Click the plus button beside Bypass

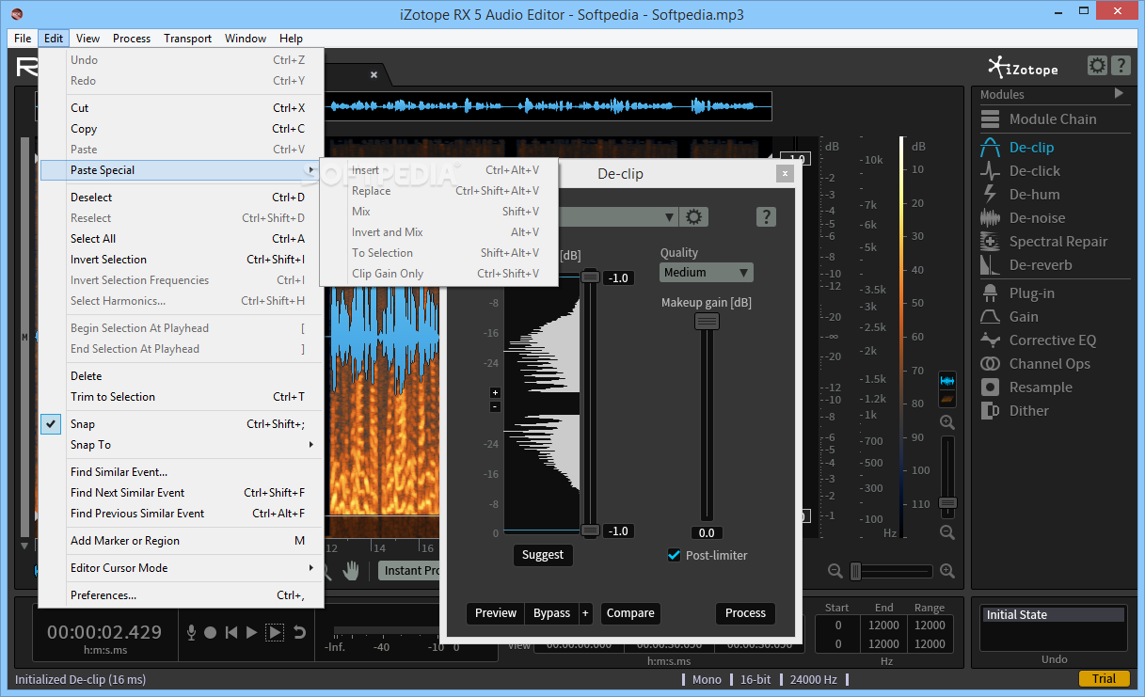(585, 613)
